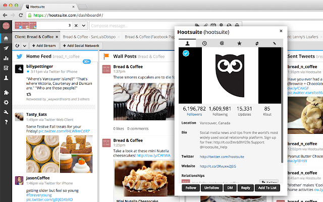Screen dimensions: 323x202
Task: Switch to Client: Bread & Coffee tab
Action: 34,37
